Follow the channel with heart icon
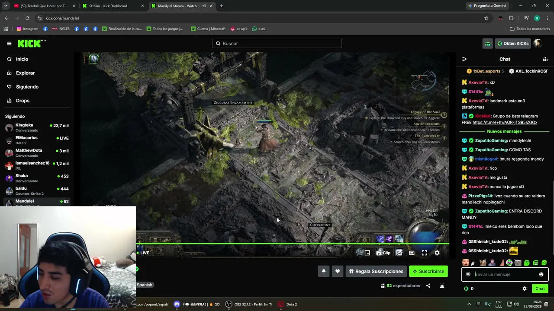This screenshot has height=311, width=554. point(338,271)
